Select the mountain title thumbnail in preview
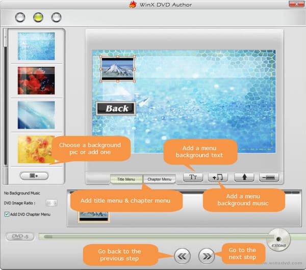306x270 pixels. click(x=118, y=68)
